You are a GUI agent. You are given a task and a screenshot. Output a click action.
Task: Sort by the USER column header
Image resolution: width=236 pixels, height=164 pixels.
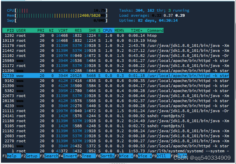click(21, 30)
